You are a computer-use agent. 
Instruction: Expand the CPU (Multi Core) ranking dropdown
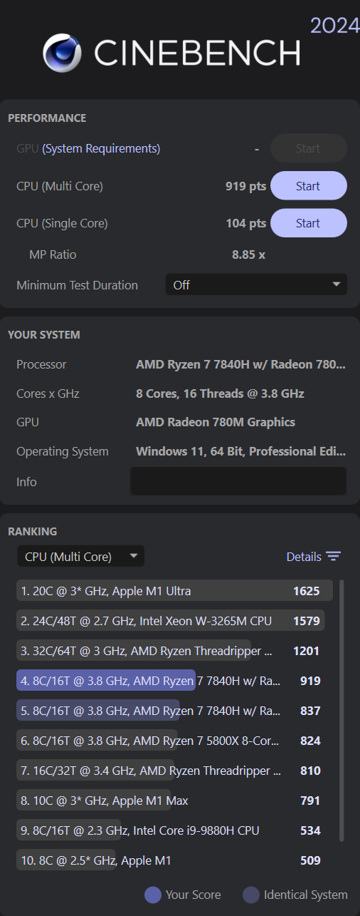[x=80, y=557]
